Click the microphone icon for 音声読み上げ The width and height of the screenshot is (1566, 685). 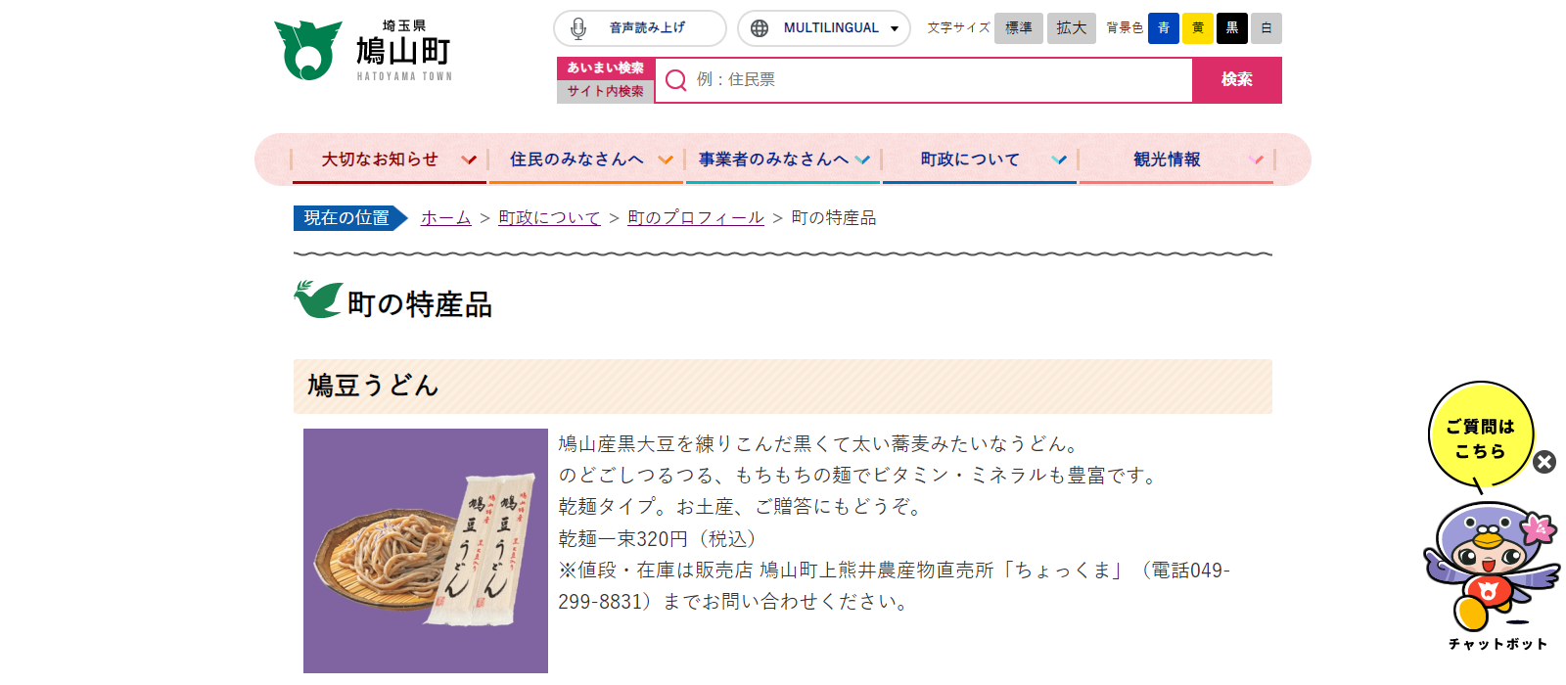tap(578, 28)
